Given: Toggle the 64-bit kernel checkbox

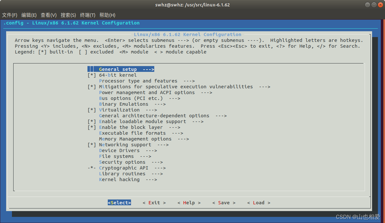Looking at the screenshot, I should pyautogui.click(x=92, y=75).
